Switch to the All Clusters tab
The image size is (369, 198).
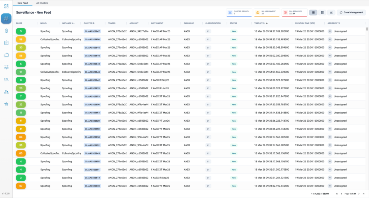(x=42, y=3)
